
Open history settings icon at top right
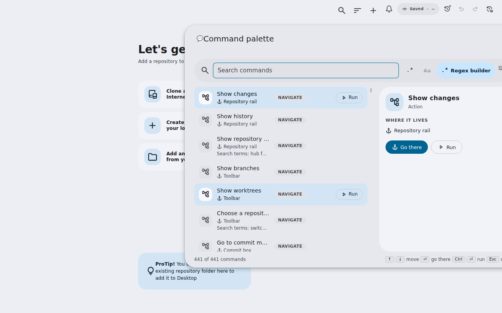point(489,9)
